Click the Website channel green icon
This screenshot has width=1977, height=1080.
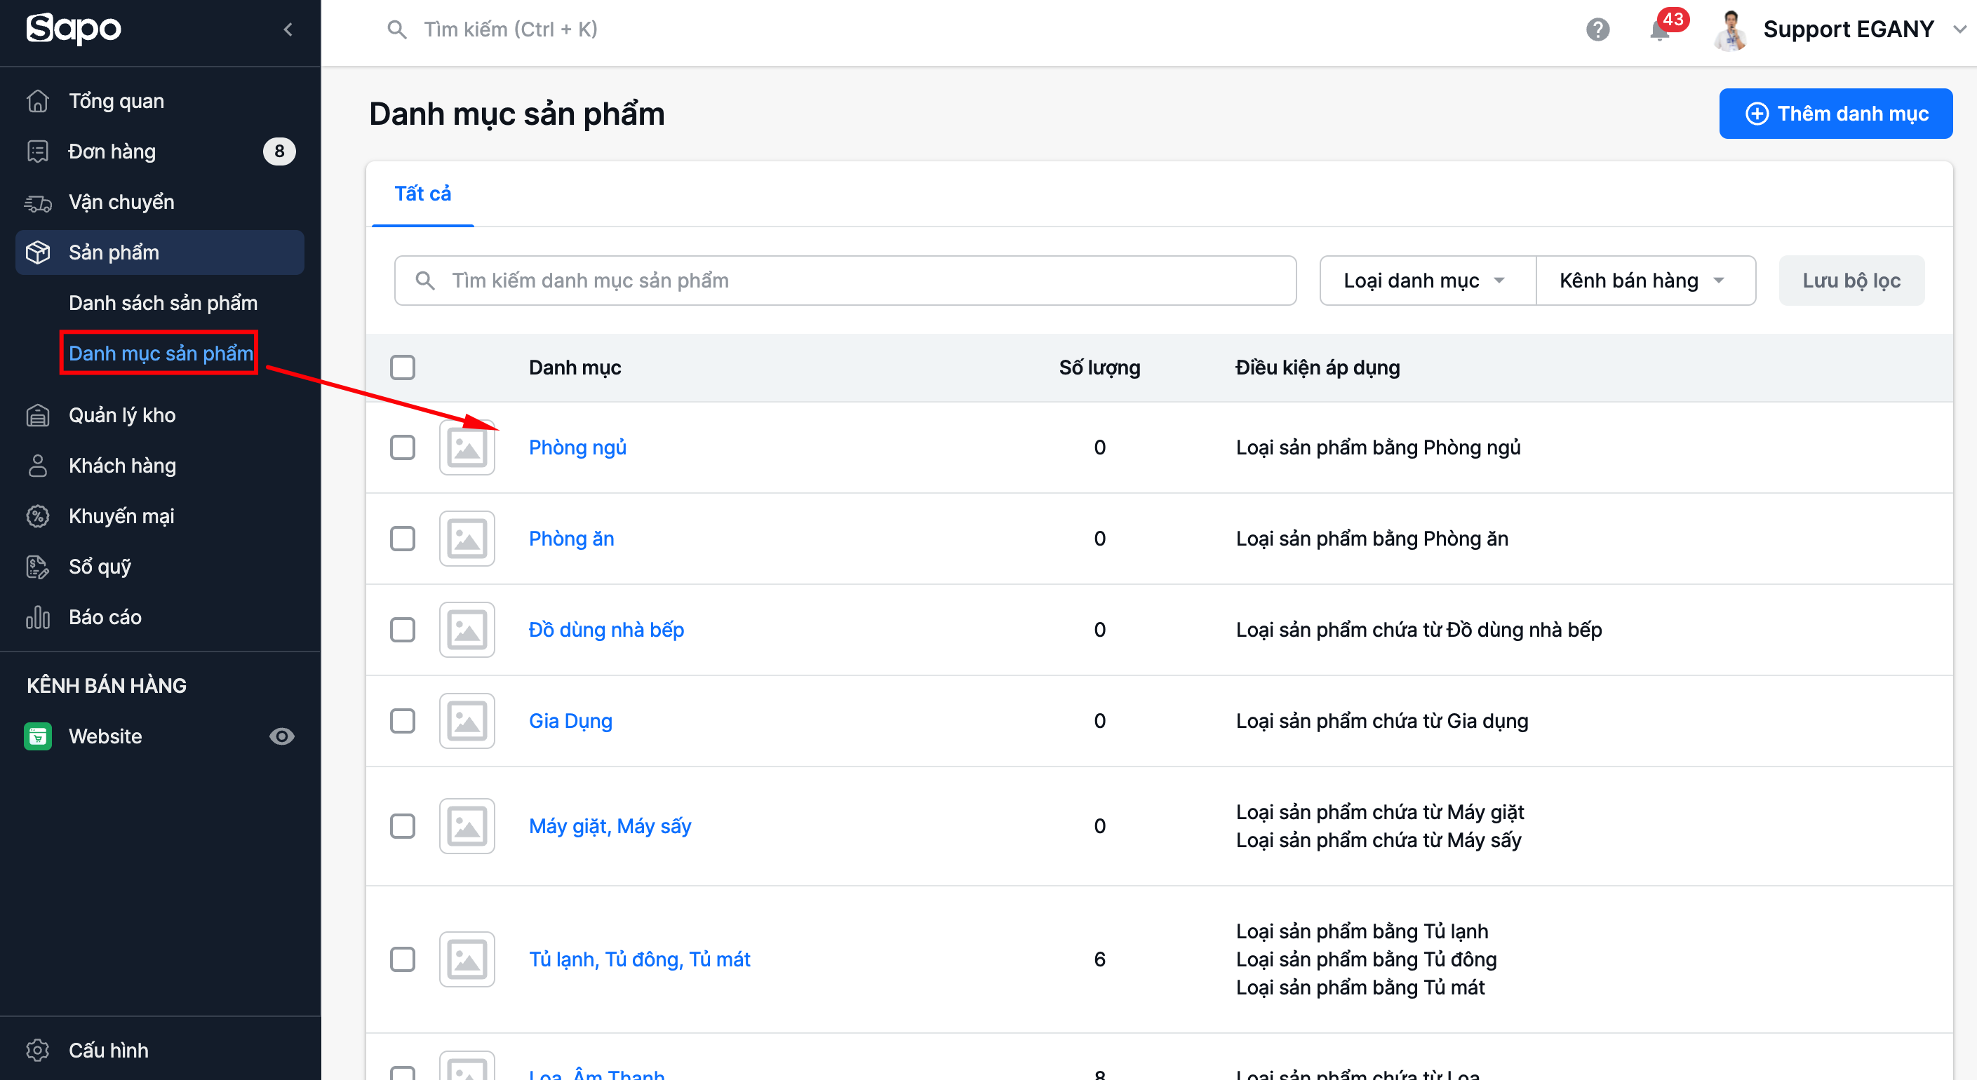coord(38,736)
